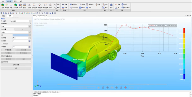Image resolution: width=192 pixels, height=97 pixels.
Task: Click the 关闭 button in panel
Action: click(16, 68)
